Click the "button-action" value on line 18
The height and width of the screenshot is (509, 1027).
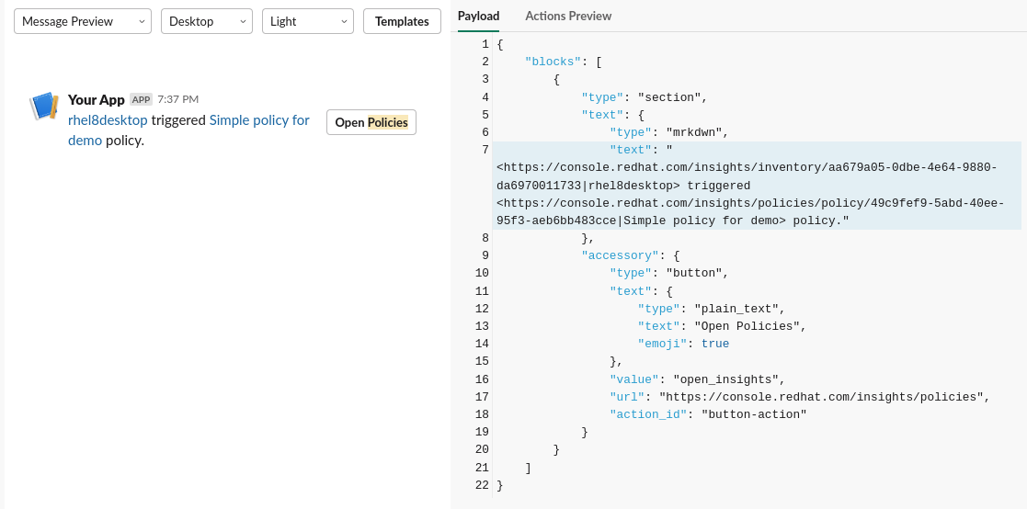coord(753,414)
